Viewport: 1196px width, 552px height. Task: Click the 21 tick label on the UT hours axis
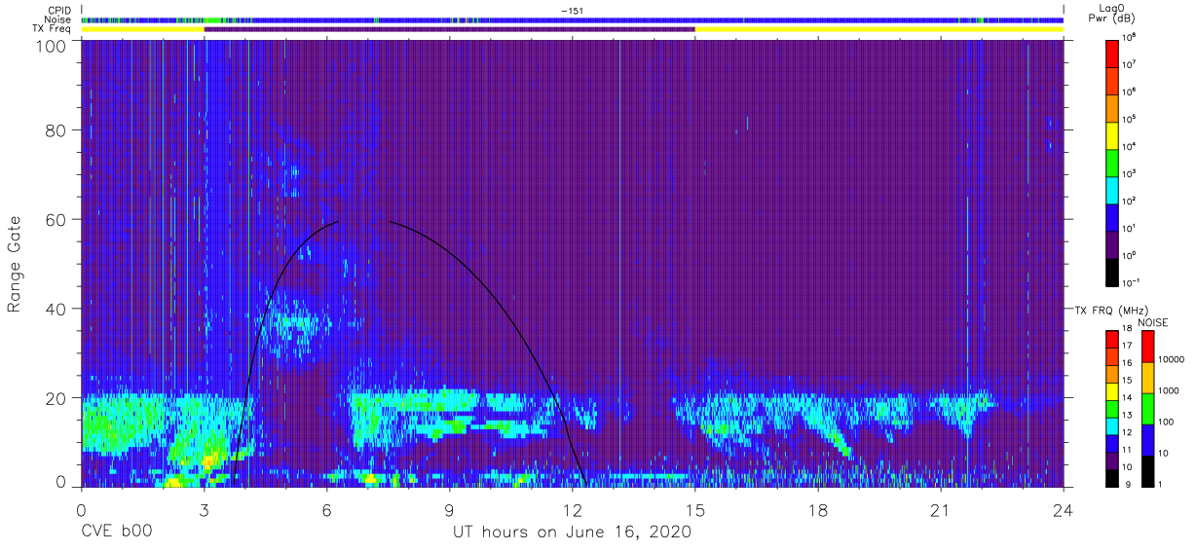pyautogui.click(x=940, y=510)
